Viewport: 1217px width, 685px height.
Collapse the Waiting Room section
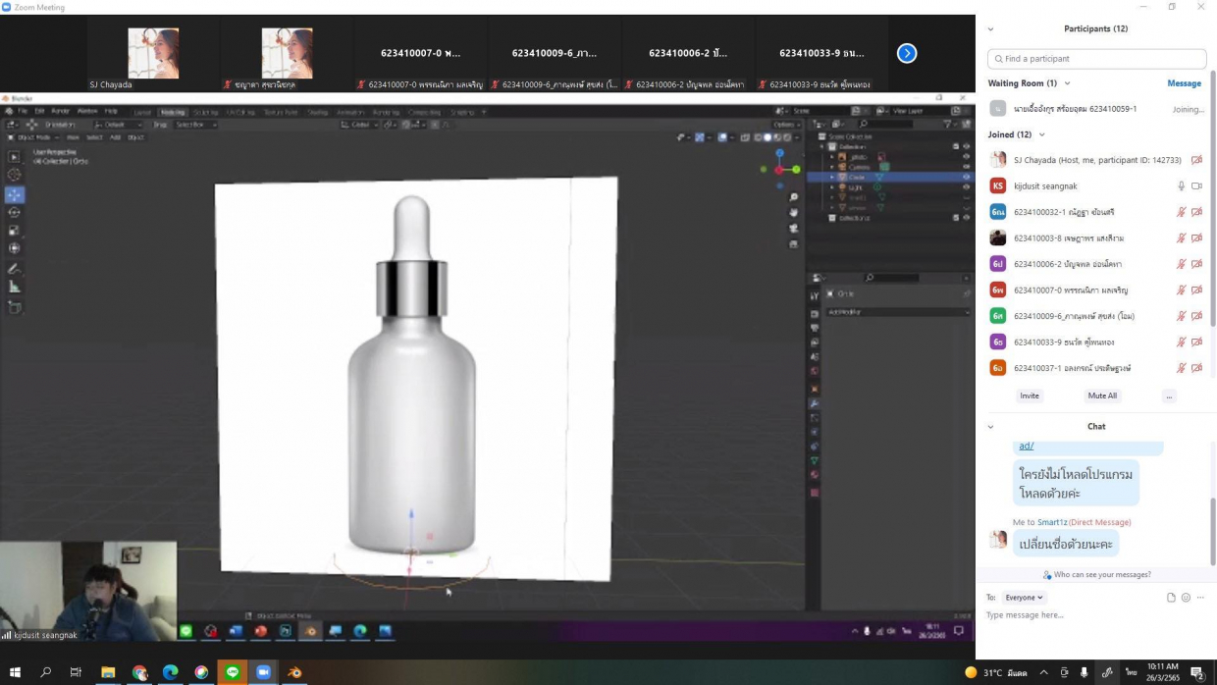click(1067, 83)
